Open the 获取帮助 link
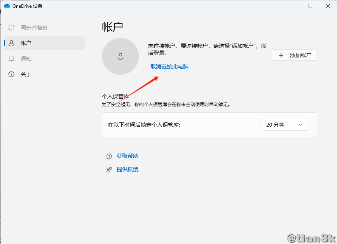The width and height of the screenshot is (337, 244). [x=127, y=156]
